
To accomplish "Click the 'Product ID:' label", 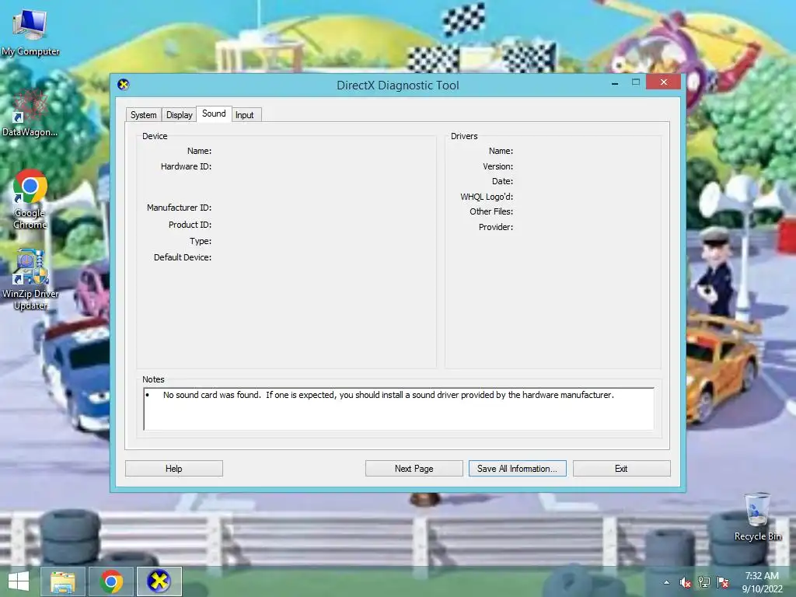I will [190, 225].
